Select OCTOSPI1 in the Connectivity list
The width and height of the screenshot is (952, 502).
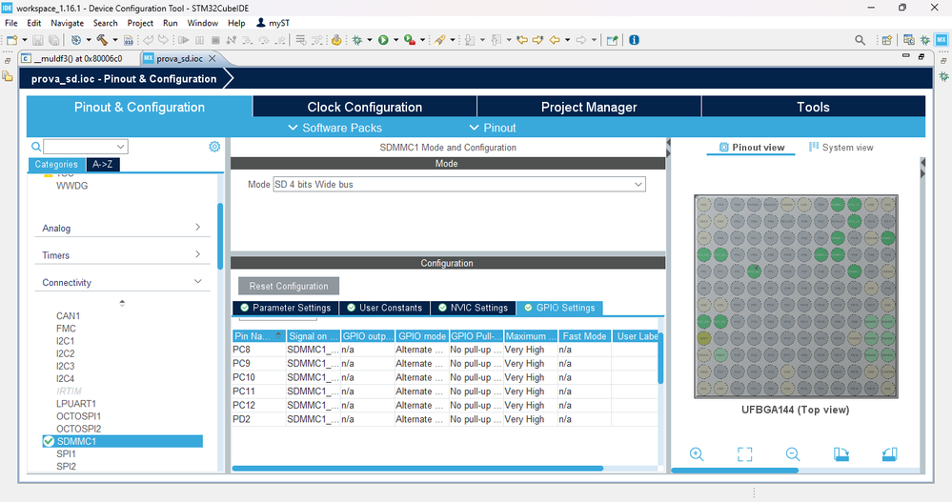[78, 416]
